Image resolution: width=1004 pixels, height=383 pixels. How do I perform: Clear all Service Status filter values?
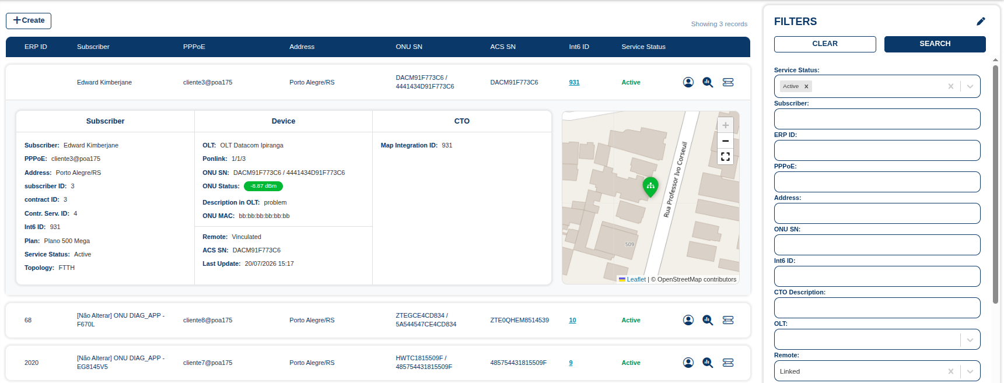coord(951,86)
